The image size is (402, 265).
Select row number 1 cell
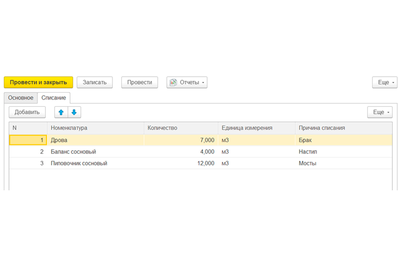pos(28,140)
